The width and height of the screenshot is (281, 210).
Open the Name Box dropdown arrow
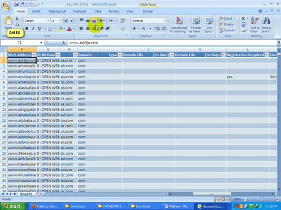pyautogui.click(x=41, y=43)
